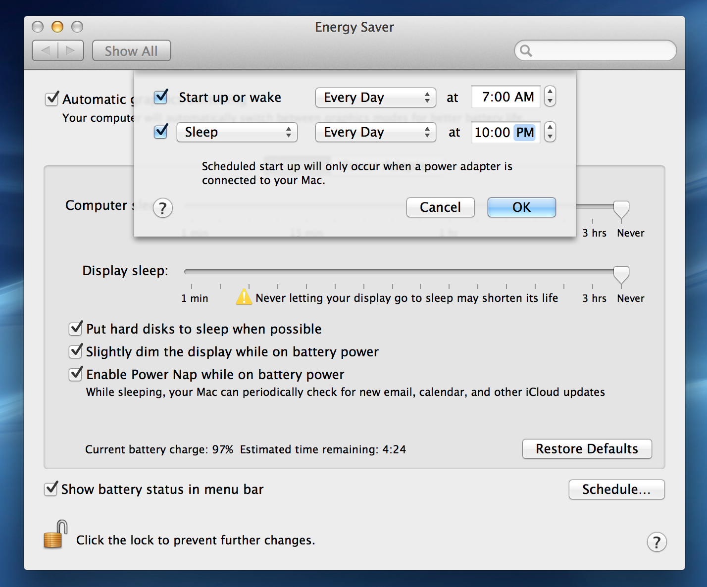This screenshot has width=707, height=587.
Task: Open help with the bottom-right question mark
Action: (x=656, y=542)
